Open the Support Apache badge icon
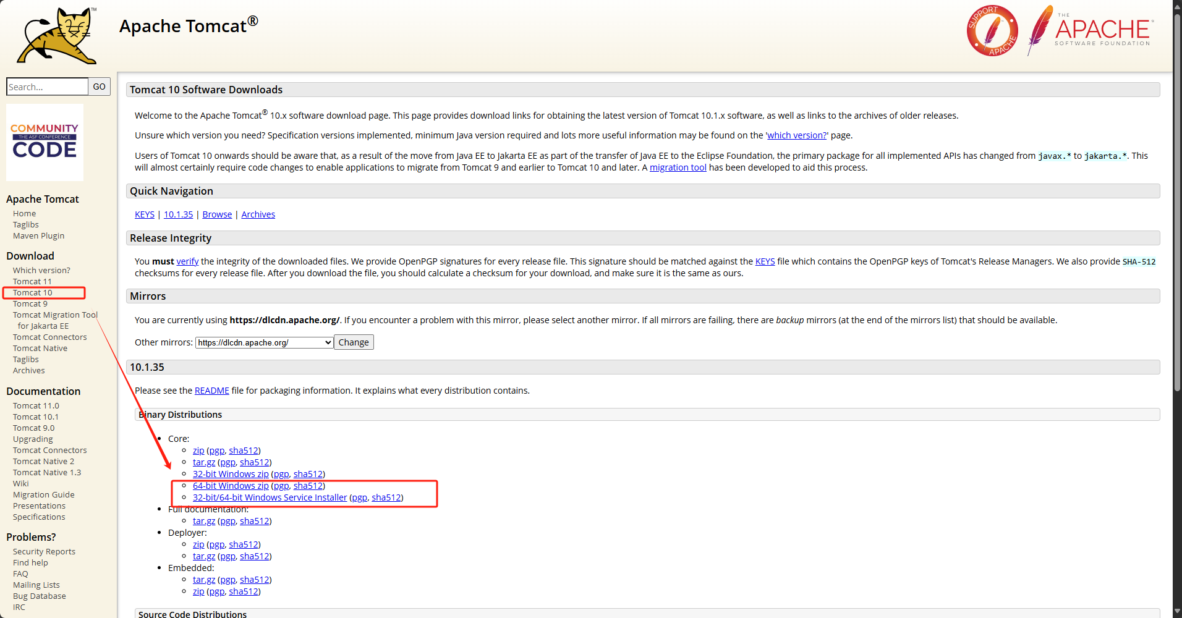 click(992, 31)
